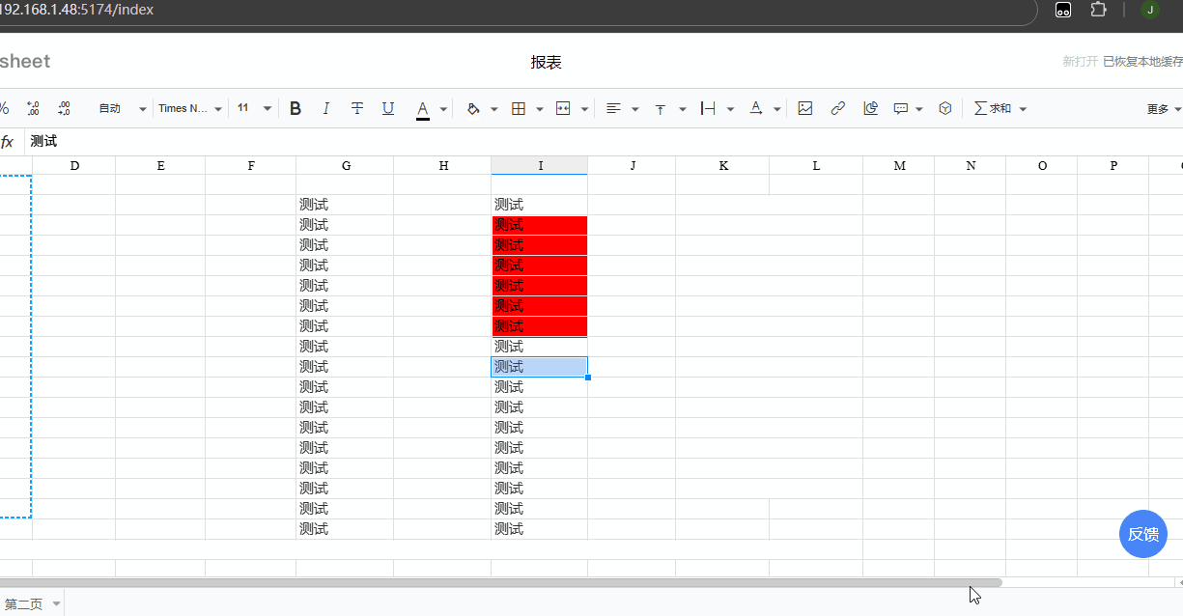Toggle strikethrough formatting

tap(357, 109)
